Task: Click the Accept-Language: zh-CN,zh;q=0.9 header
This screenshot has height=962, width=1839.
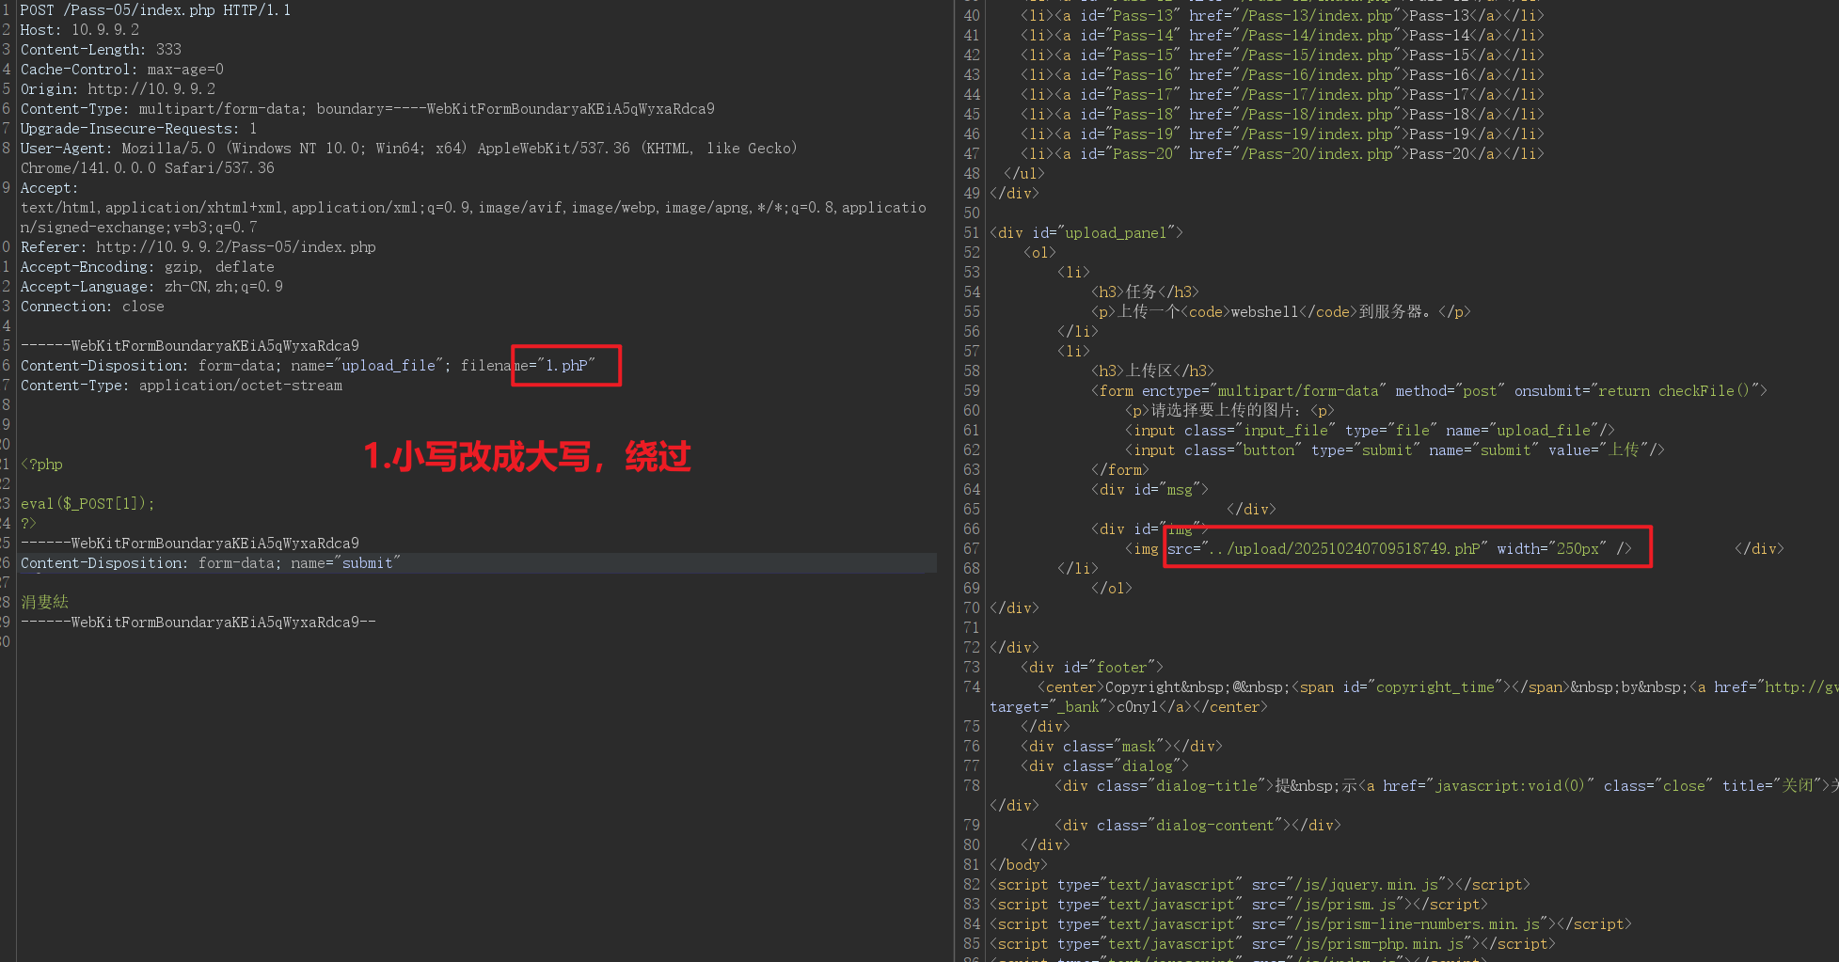Action: [151, 287]
